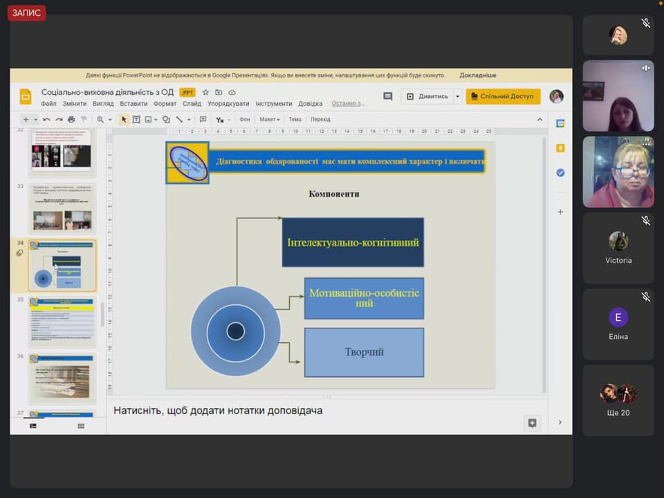Screen dimensions: 664x498
Task: Open Google Calendar in side panel
Action: [x=560, y=123]
